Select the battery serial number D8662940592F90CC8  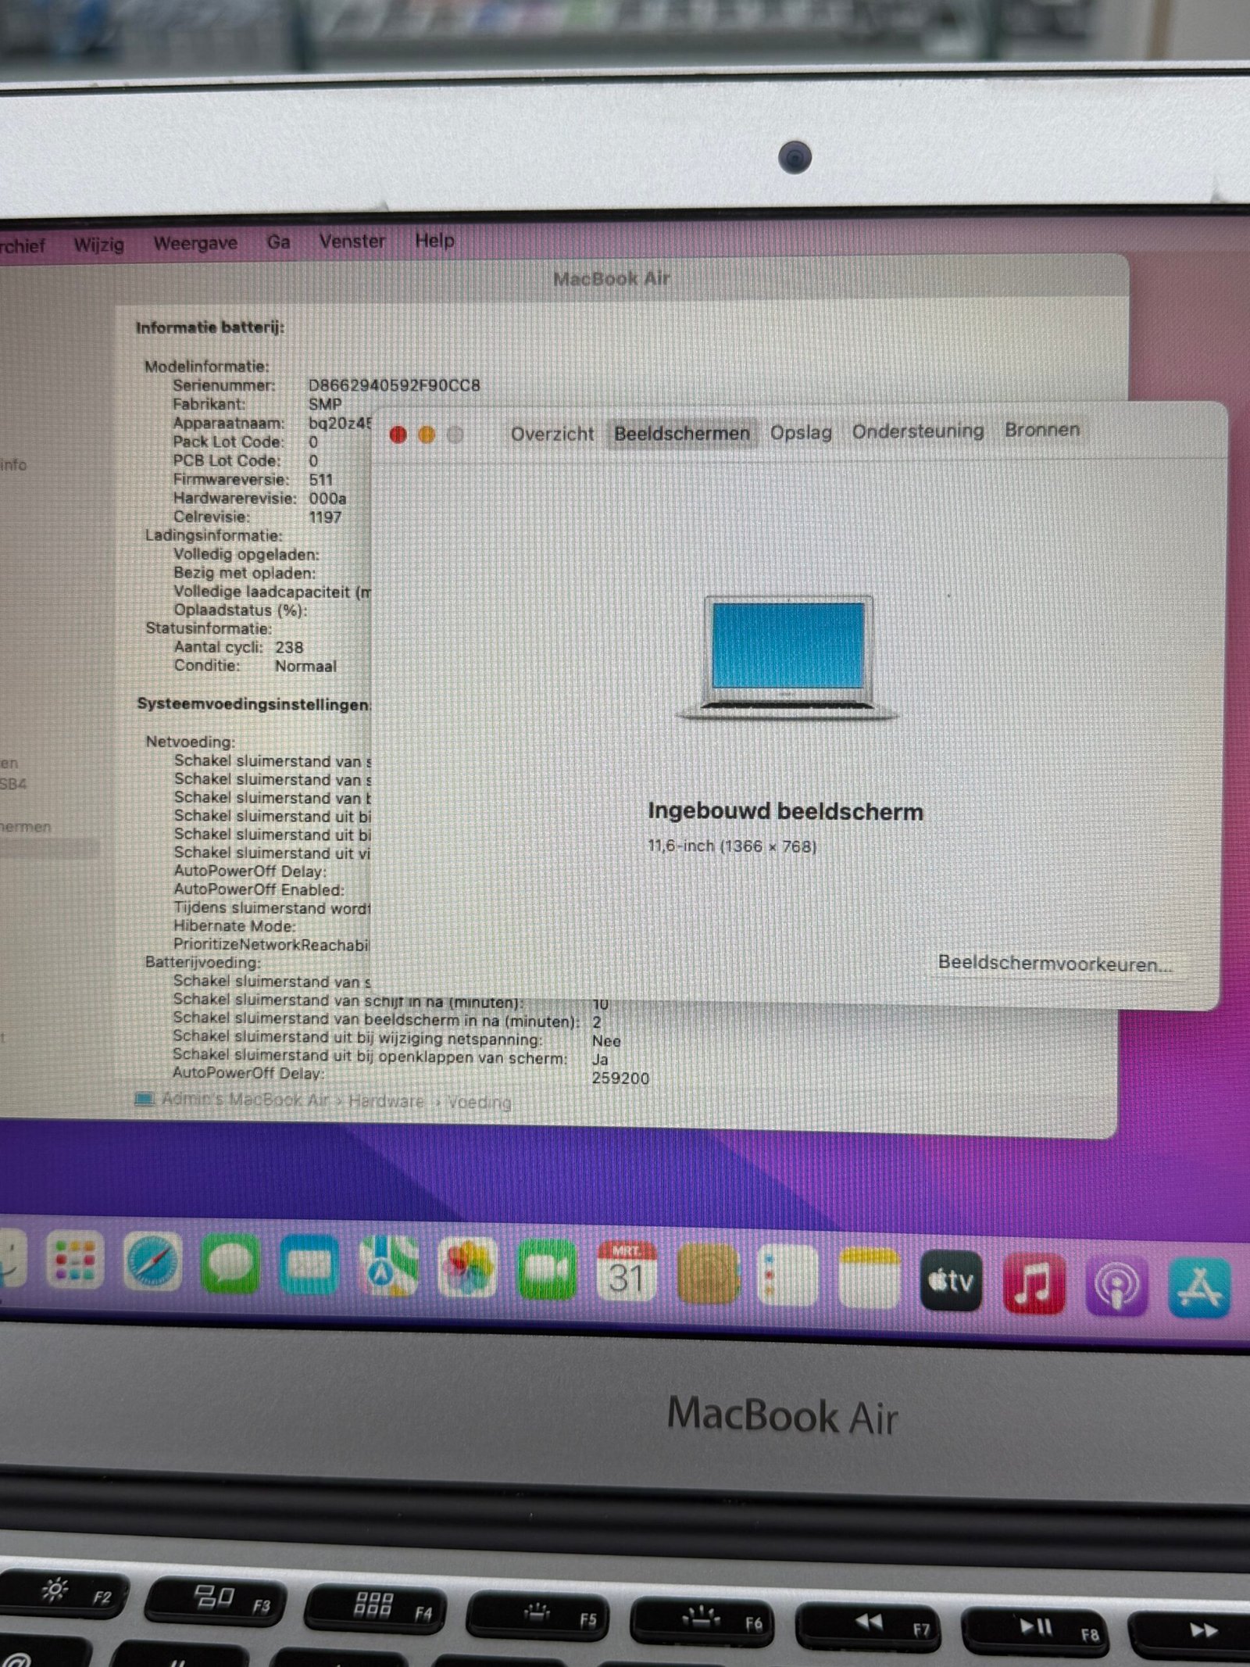[x=394, y=385]
